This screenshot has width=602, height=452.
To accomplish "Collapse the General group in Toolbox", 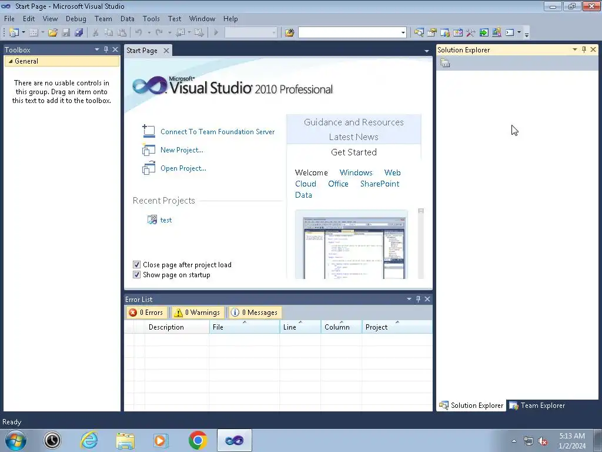I will coord(11,61).
